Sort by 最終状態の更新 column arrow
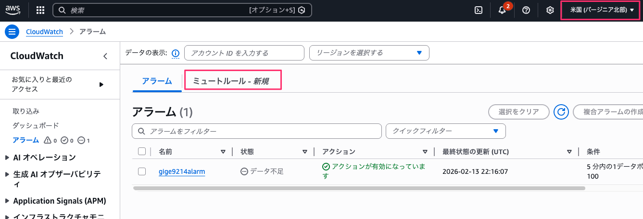Screen dimensions: 643x219 pyautogui.click(x=569, y=152)
